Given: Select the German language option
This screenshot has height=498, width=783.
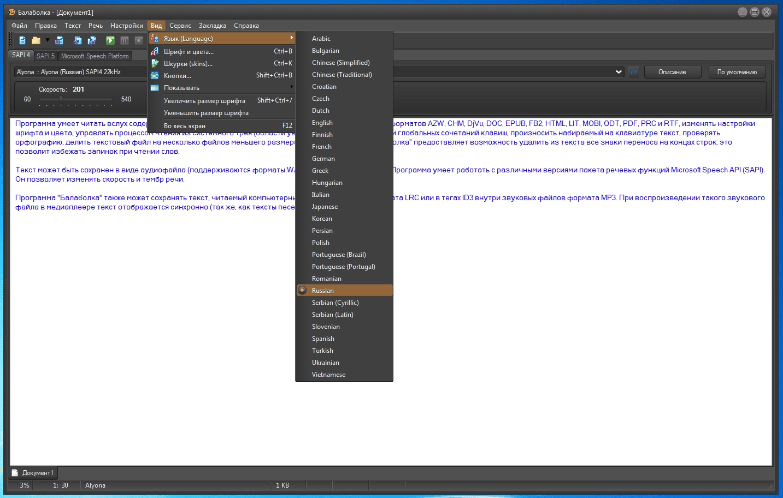Looking at the screenshot, I should coord(323,159).
